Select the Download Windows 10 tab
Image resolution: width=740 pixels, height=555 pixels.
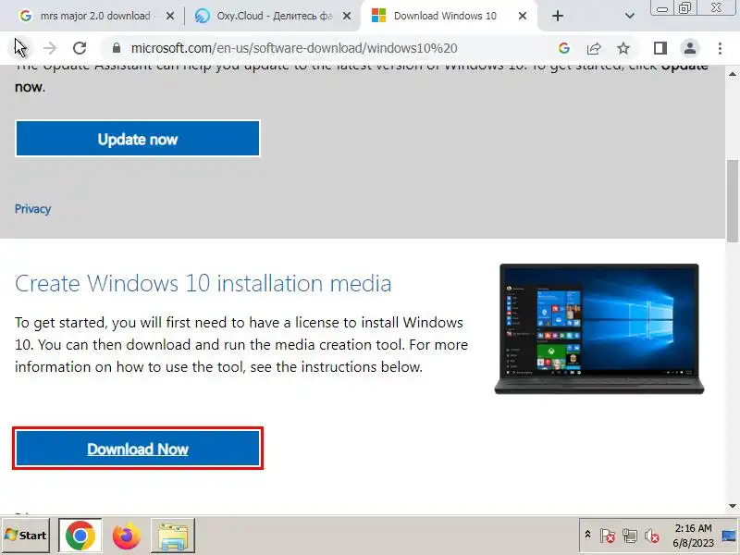click(x=449, y=16)
